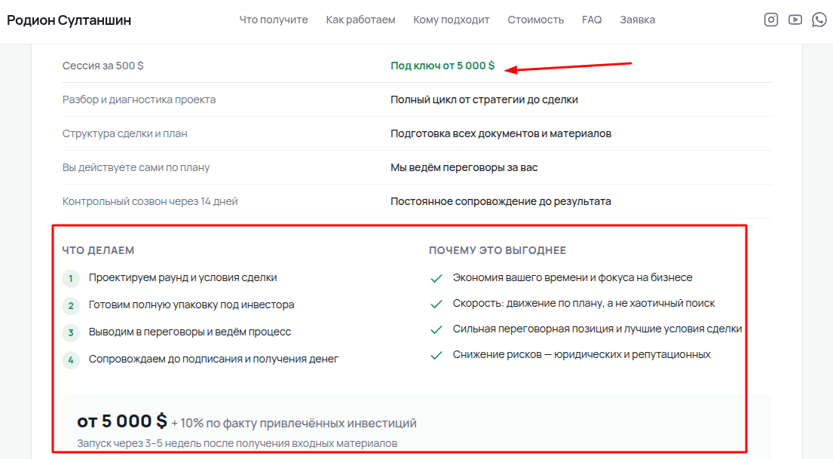Select 'Сессия за 500 $' column header

coord(103,66)
